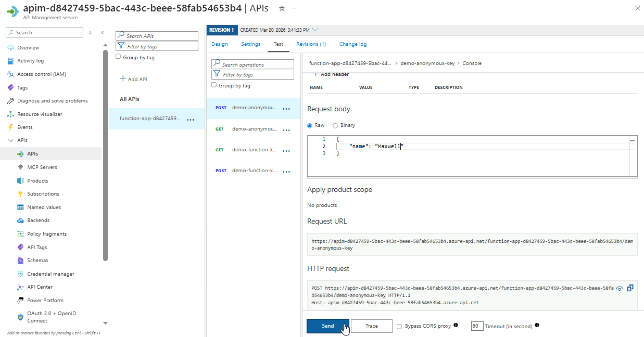Open the MCP Servers sidebar icon

click(x=21, y=167)
